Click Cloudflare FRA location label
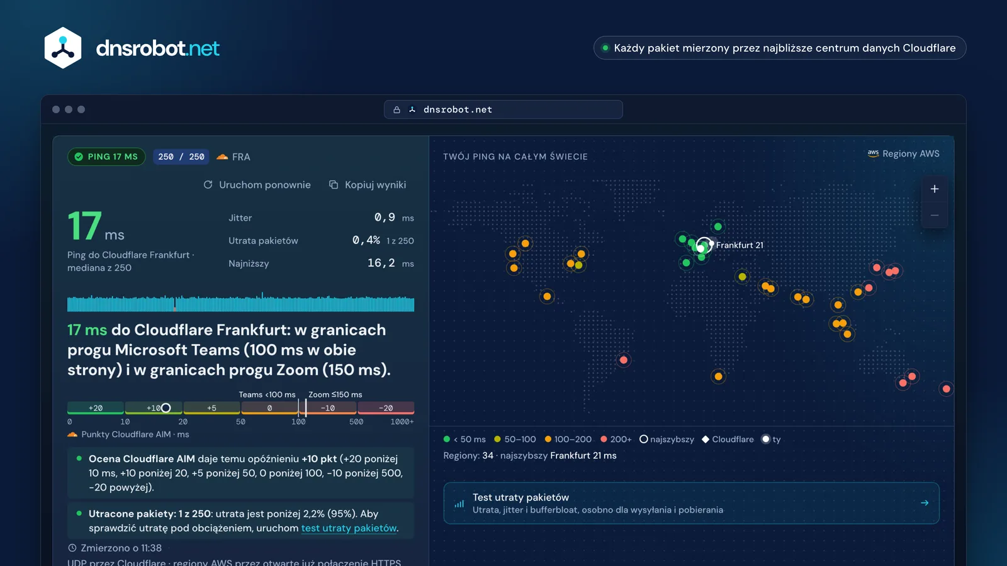The image size is (1007, 566). [x=233, y=157]
